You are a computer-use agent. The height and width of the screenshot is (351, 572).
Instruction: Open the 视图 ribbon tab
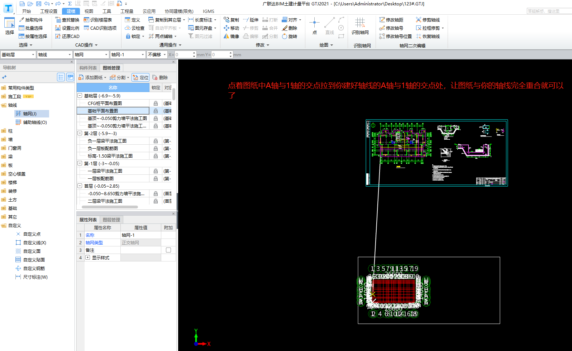pos(89,11)
